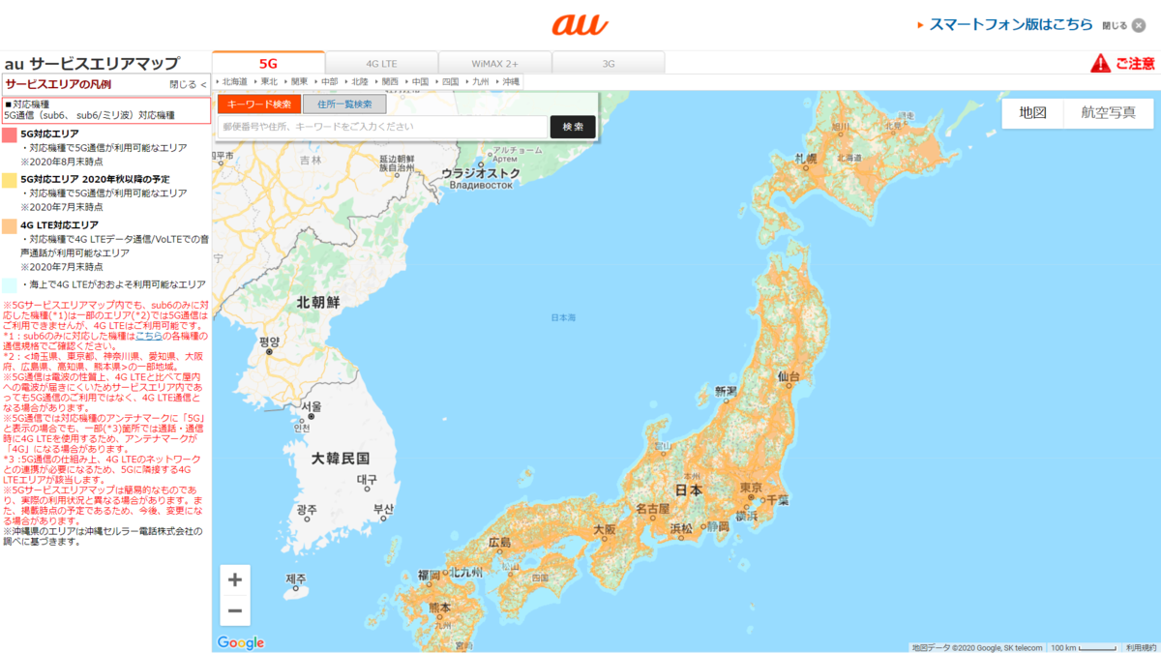Image resolution: width=1161 pixels, height=653 pixels.
Task: Click the red 5G対応エリア legend swatch
Action: point(9,134)
